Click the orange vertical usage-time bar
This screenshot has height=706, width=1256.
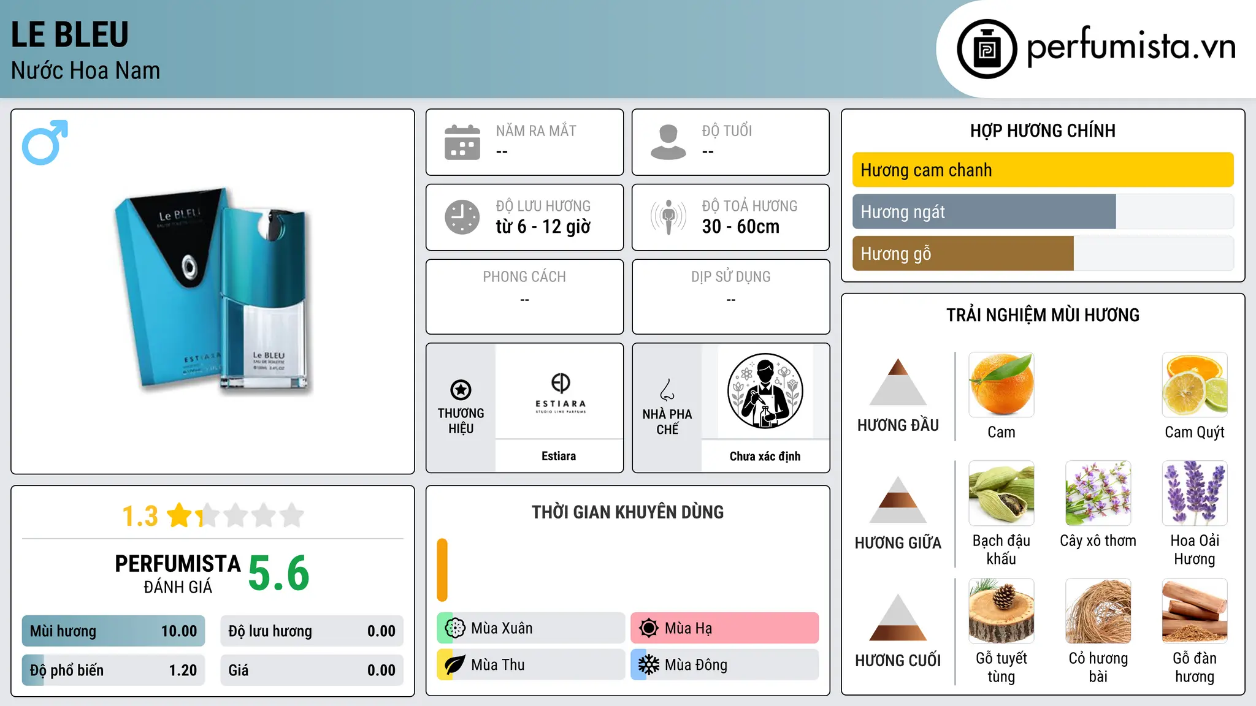(x=442, y=570)
